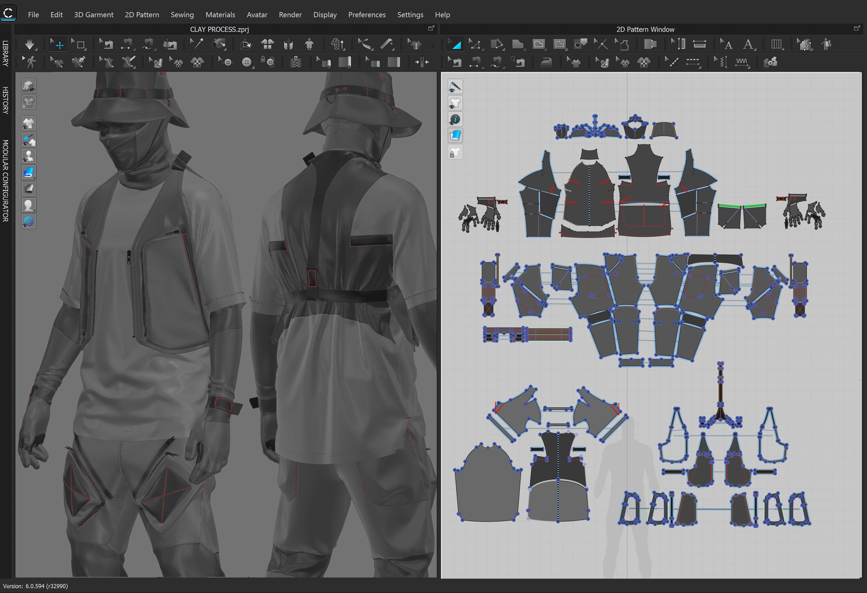Select the Steam iron tool
The image size is (867, 593).
(x=546, y=62)
